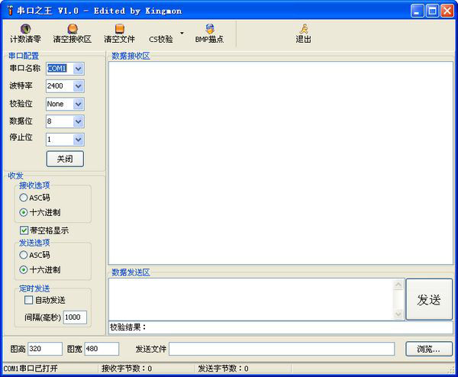Open the 串口名称 COM1 dropdown
This screenshot has width=458, height=377.
tap(78, 69)
